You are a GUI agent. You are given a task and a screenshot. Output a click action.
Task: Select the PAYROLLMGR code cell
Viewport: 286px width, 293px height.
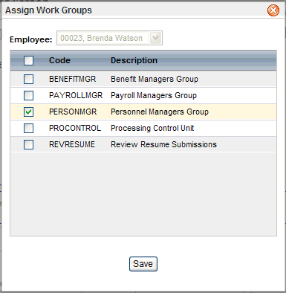click(x=76, y=95)
